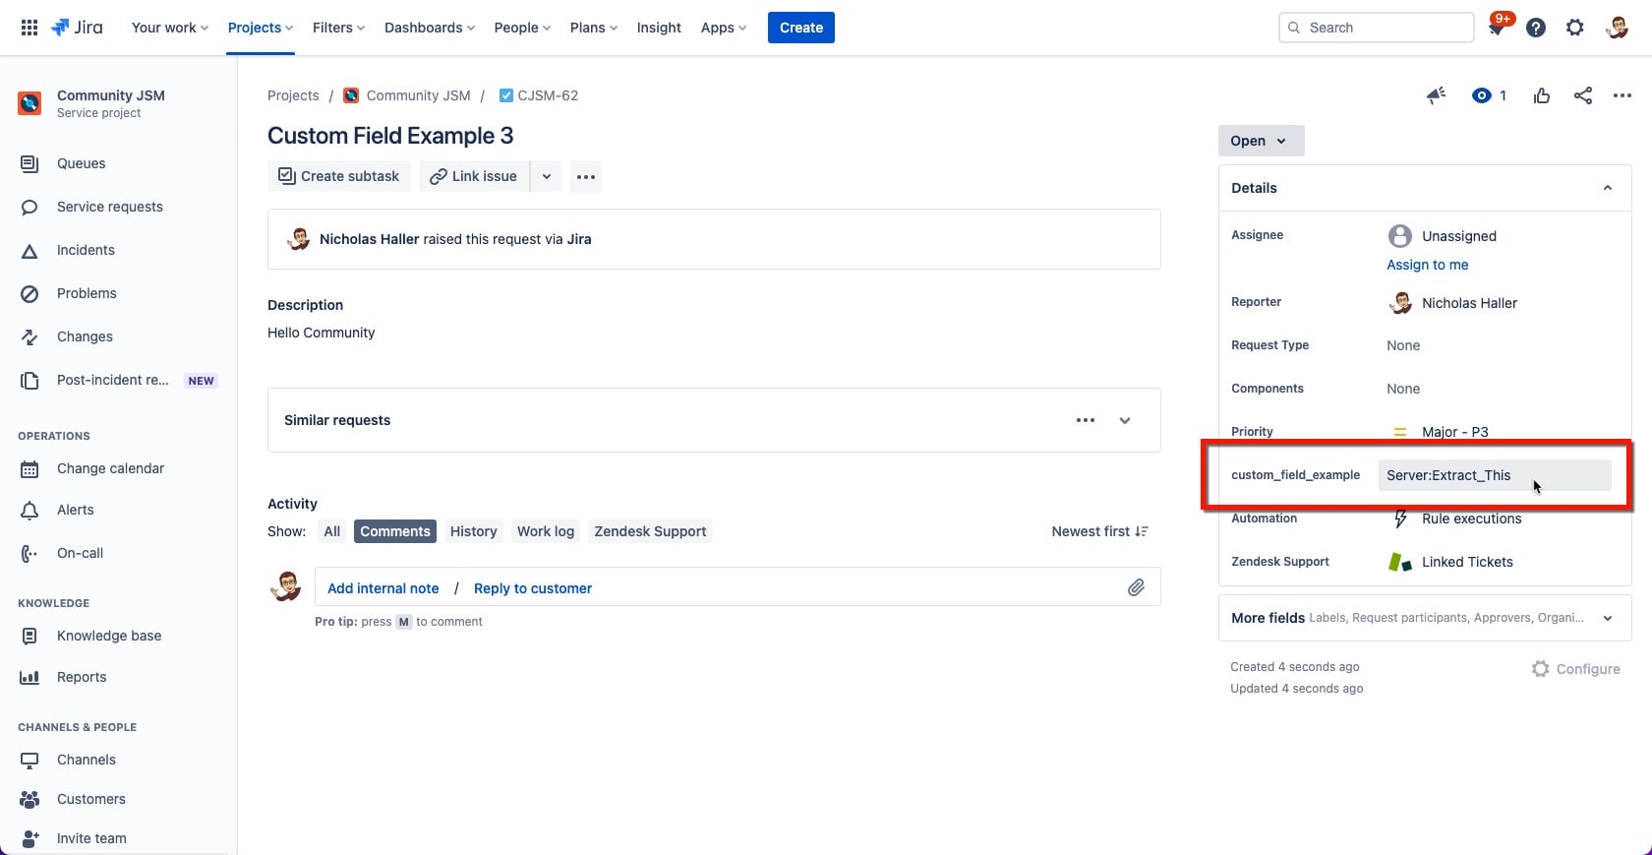Show History activity filter
1652x855 pixels.
tap(473, 531)
